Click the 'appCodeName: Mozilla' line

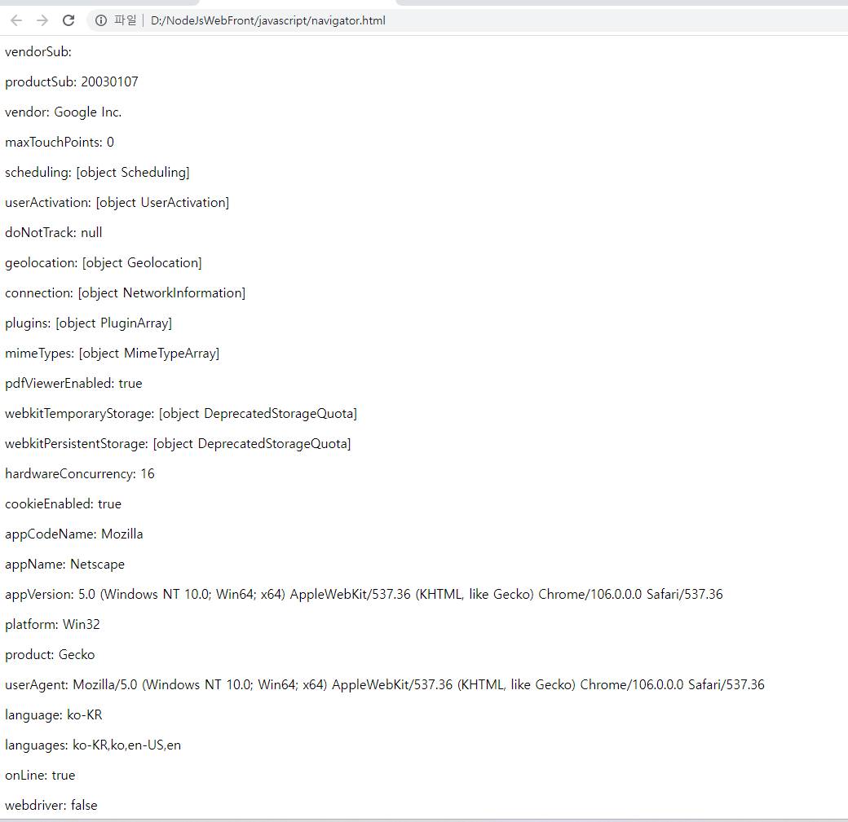74,534
